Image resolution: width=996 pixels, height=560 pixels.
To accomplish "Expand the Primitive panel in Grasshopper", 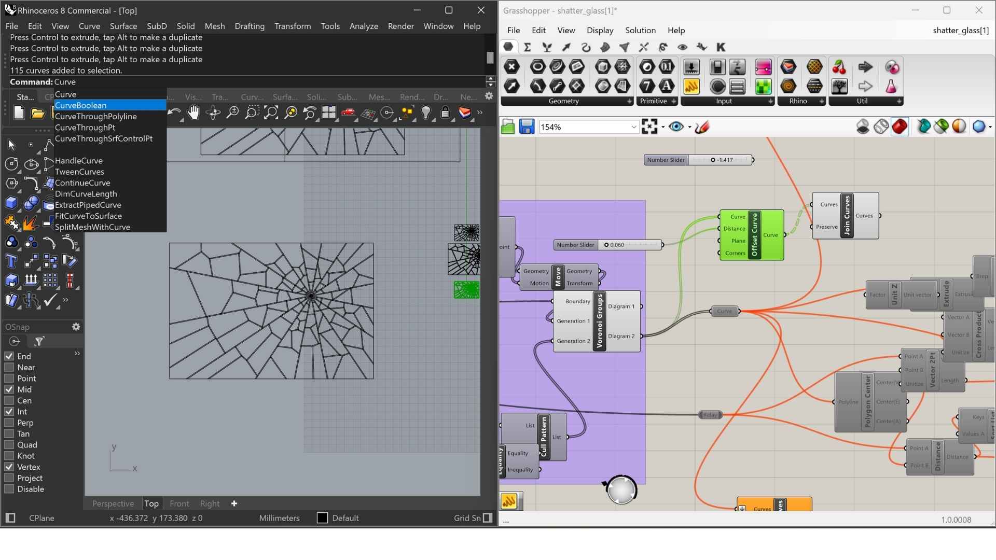I will pyautogui.click(x=673, y=102).
